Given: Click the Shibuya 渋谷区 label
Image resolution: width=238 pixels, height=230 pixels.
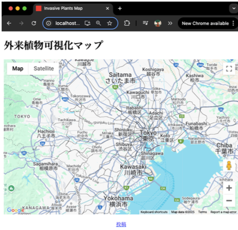Looking at the screenshot, I should click(124, 146).
